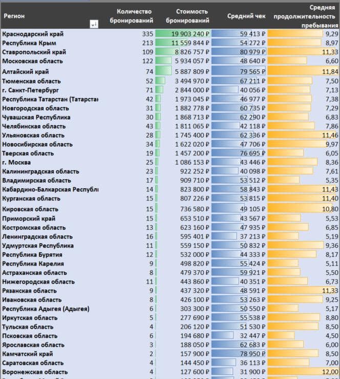Image resolution: width=340 pixels, height=379 pixels.
Task: Click the Краснодарский край cell
Action: [33, 34]
